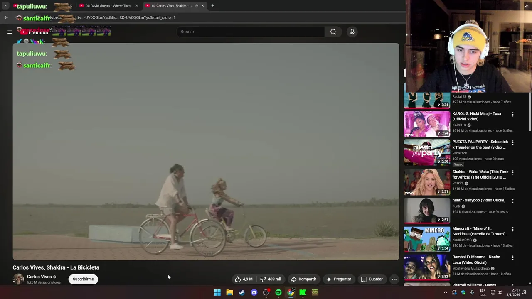Viewport: 532px width, 299px height.
Task: Click the search magnifier button
Action: click(x=333, y=32)
